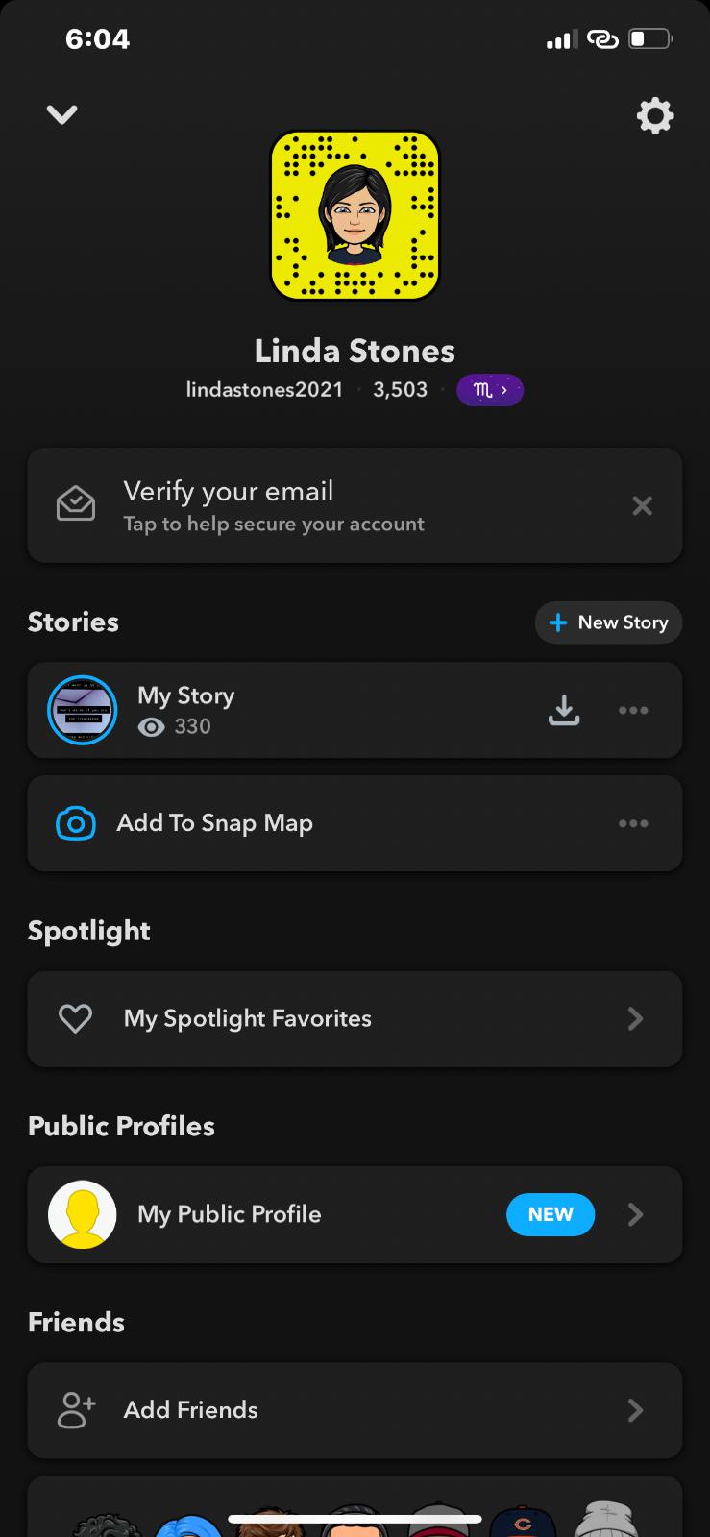710x1537 pixels.
Task: Tap the Add To Snap Map camera icon
Action: 76,823
